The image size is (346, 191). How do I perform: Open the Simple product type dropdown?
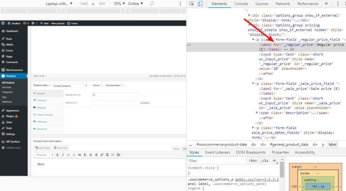point(70,86)
